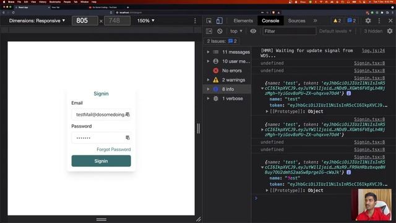Click the Email input field

pyautogui.click(x=101, y=115)
